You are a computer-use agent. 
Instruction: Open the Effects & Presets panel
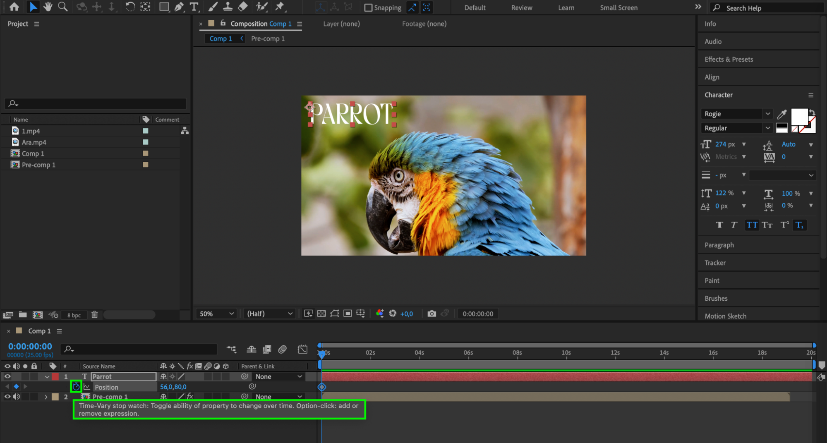[729, 59]
